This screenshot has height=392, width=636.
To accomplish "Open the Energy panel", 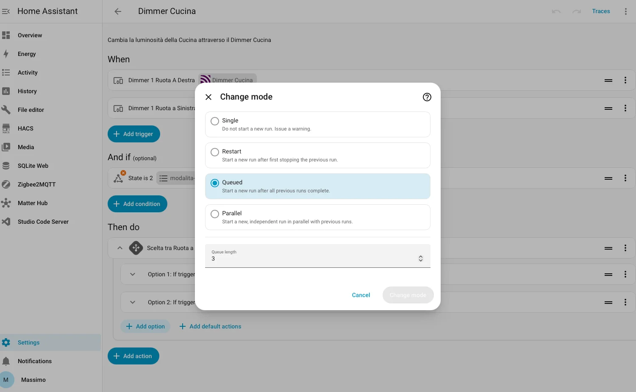I will 51,54.
